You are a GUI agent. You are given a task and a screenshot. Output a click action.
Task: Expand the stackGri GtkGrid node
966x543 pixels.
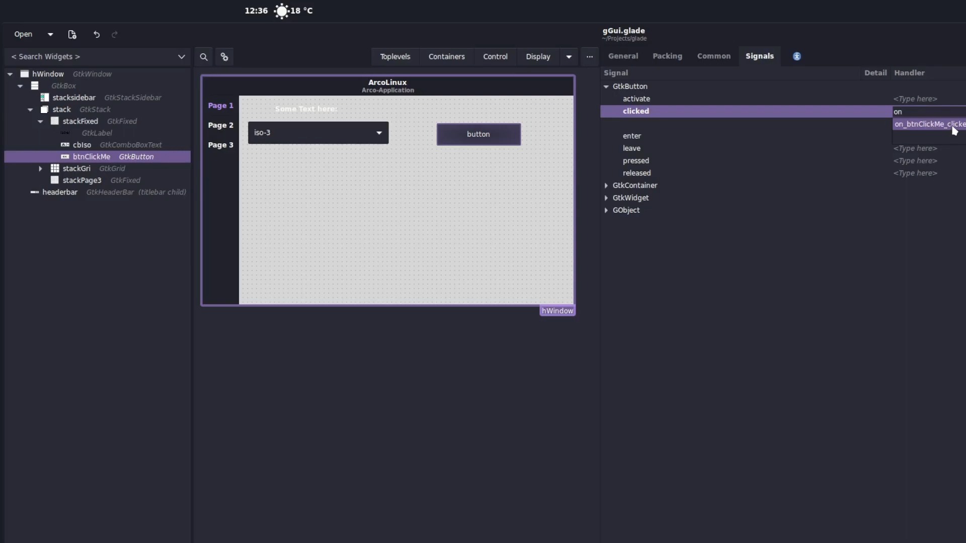click(x=40, y=168)
